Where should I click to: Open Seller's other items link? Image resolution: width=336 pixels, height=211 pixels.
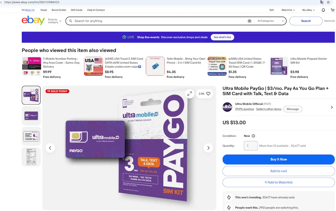268,109
